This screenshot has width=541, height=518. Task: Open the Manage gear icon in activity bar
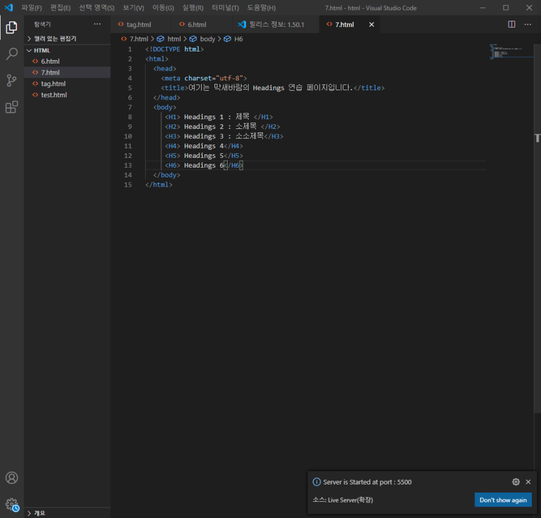[12, 504]
